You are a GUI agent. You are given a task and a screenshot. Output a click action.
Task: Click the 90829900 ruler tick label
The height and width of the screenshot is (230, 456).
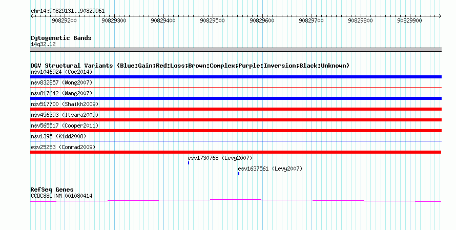[409, 20]
